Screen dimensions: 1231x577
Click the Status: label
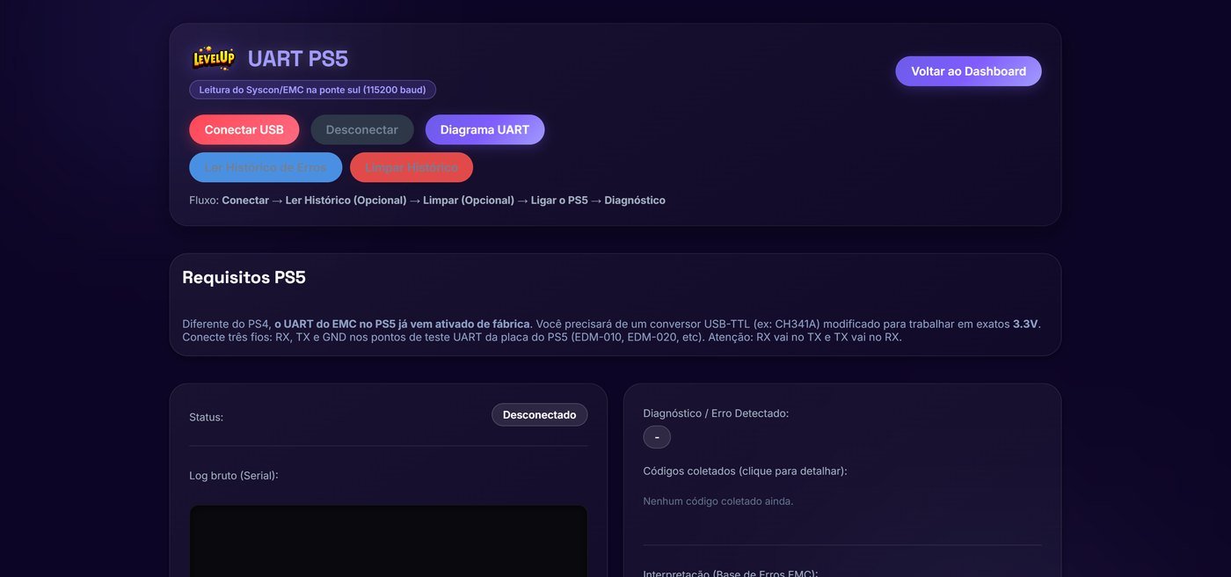206,417
